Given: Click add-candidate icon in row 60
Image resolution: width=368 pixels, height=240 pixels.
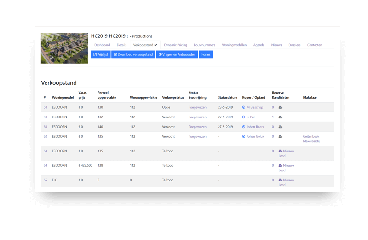Looking at the screenshot, I should 280,127.
